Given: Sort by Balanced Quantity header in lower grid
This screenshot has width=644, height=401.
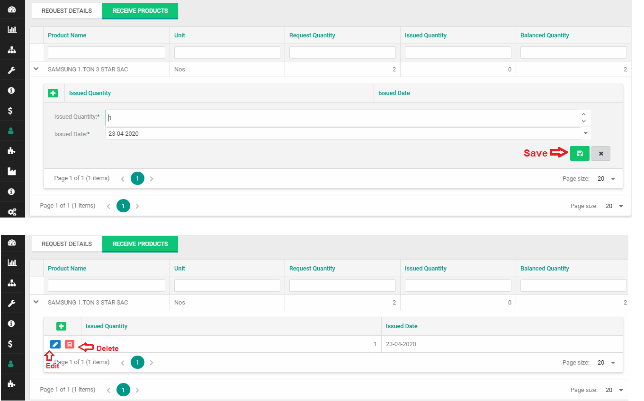Looking at the screenshot, I should (x=545, y=269).
